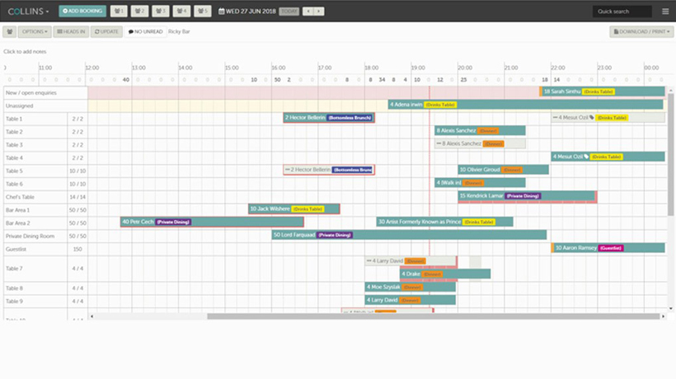Open the Collins logo dropdown menu
Viewport: 676px width, 379px height.
[27, 12]
